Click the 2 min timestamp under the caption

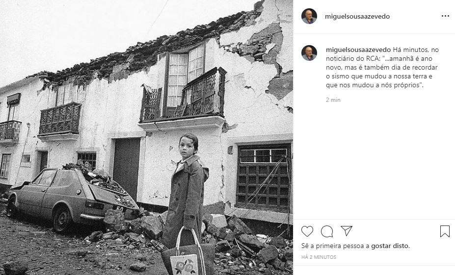click(x=333, y=100)
